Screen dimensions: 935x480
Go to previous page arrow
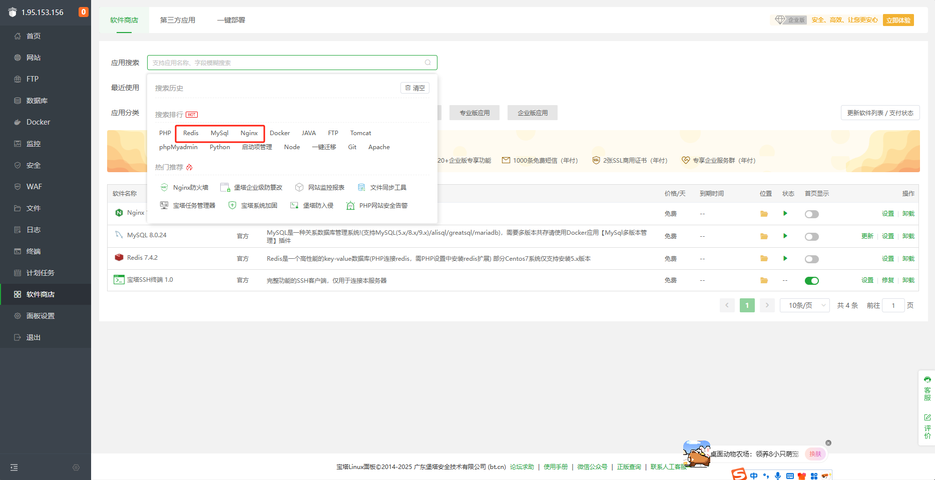pyautogui.click(x=727, y=305)
